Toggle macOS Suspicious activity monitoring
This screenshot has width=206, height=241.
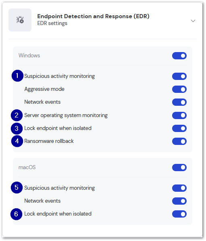[x=179, y=188]
